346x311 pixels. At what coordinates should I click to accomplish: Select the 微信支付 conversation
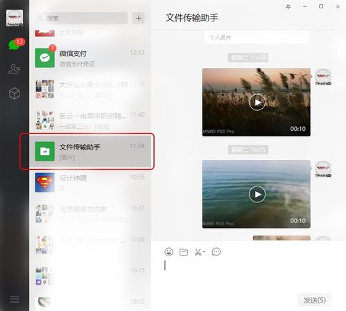90,58
